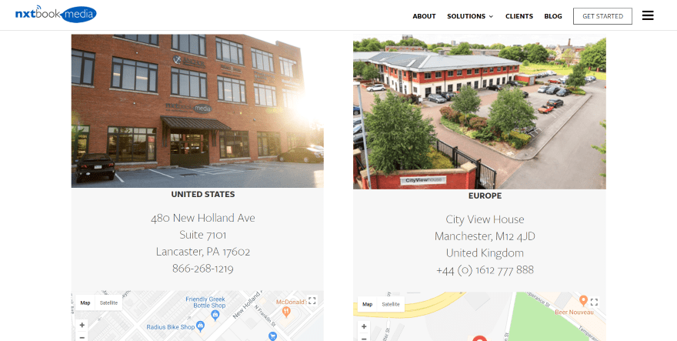Enter fullscreen on the Lancaster map
The width and height of the screenshot is (677, 341).
tap(312, 300)
